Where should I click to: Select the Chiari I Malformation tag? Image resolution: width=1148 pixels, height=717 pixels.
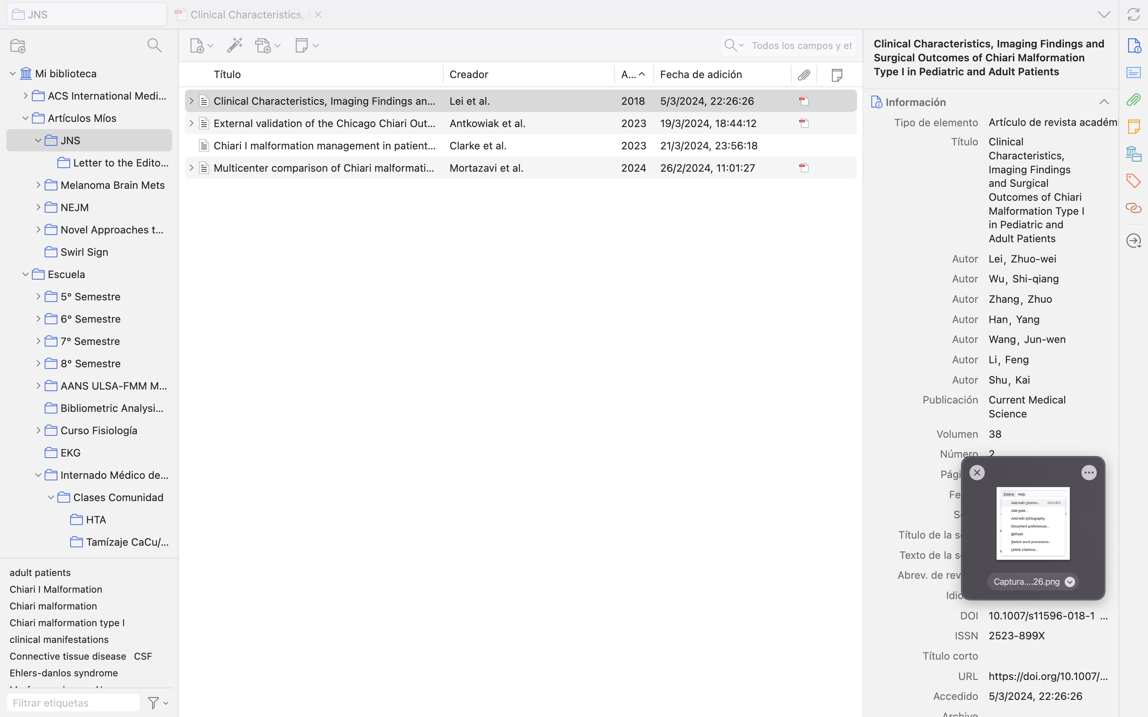coord(56,590)
